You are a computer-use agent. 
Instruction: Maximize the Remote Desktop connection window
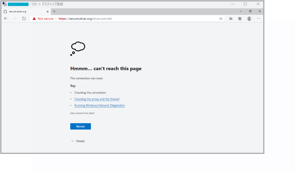tap(245, 4)
